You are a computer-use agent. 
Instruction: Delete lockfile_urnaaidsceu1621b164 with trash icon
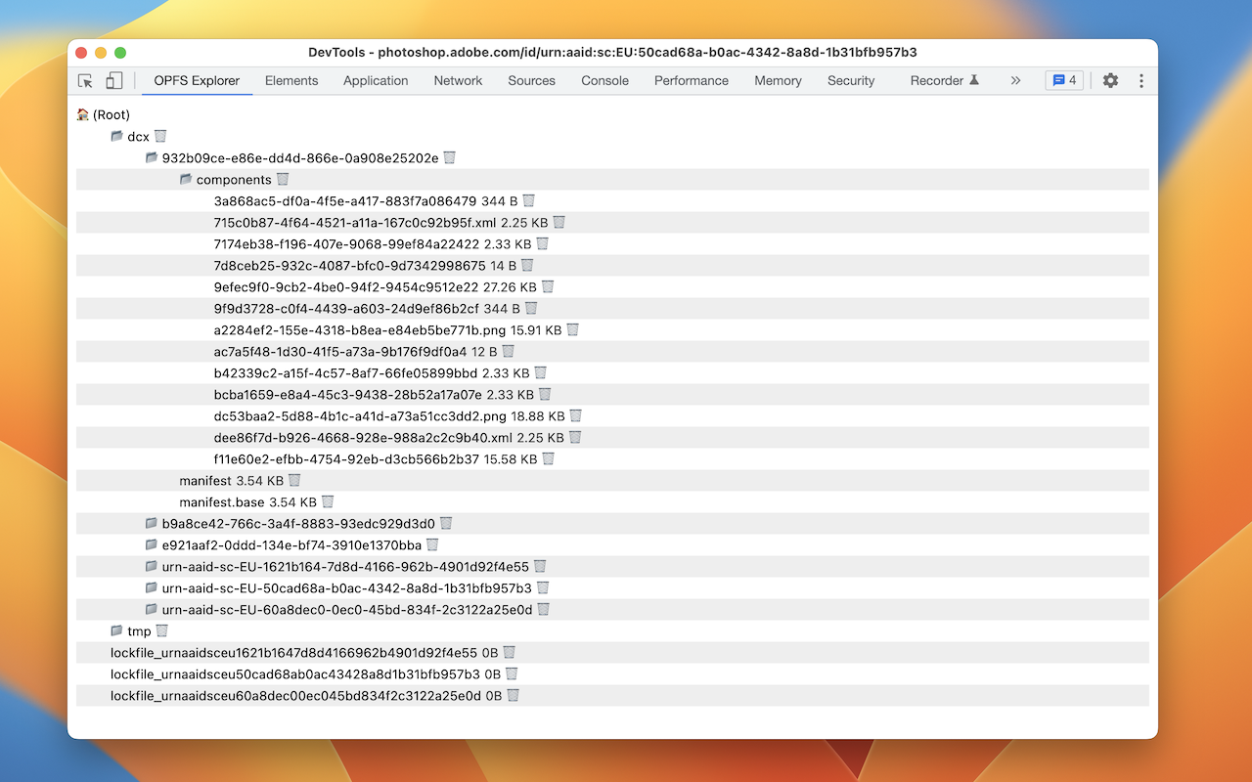point(510,652)
